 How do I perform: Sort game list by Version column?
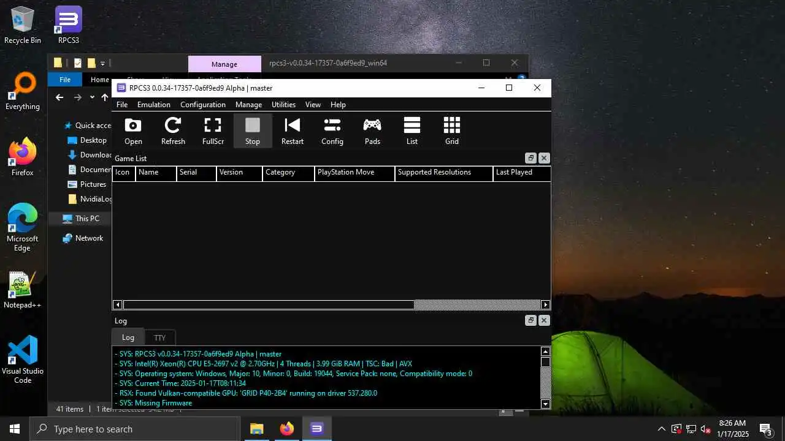point(239,173)
